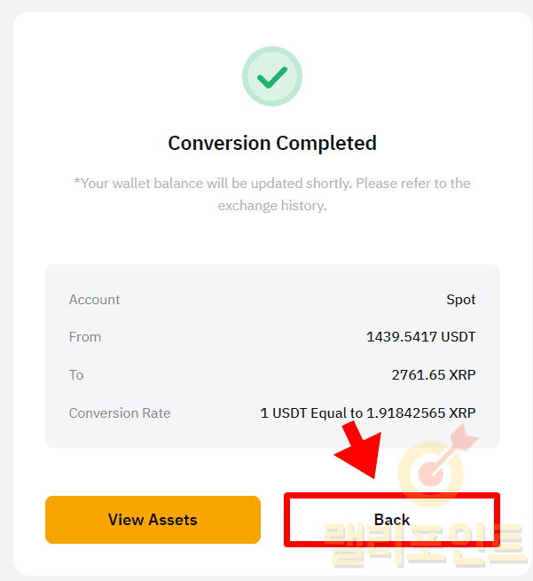Select the 1439.5417 USDT amount
Image resolution: width=533 pixels, height=581 pixels.
click(420, 337)
